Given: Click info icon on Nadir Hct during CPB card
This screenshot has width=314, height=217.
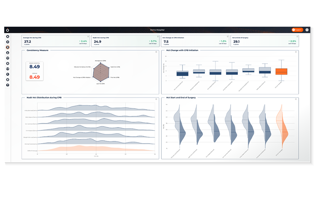Looking at the screenshot, I should [x=158, y=37].
